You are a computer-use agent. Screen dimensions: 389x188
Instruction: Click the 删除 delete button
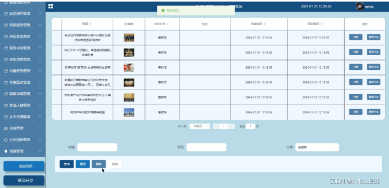(99, 164)
